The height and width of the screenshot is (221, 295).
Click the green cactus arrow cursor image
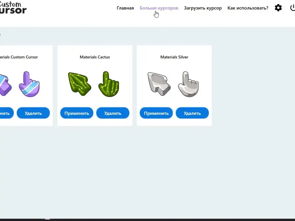(x=80, y=84)
